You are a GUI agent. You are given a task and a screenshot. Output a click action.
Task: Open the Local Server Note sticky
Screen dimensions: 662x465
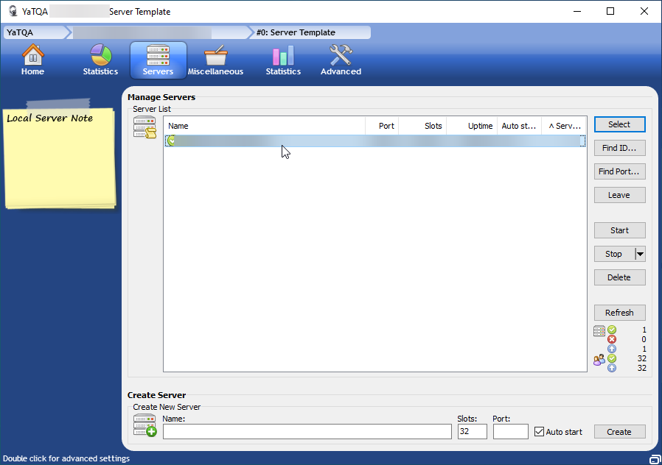point(59,158)
